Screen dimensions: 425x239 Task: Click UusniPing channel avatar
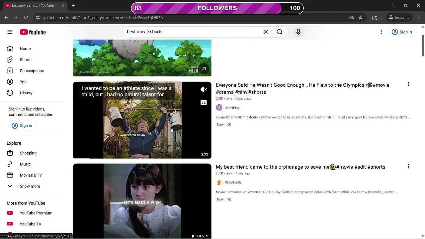[x=219, y=108]
